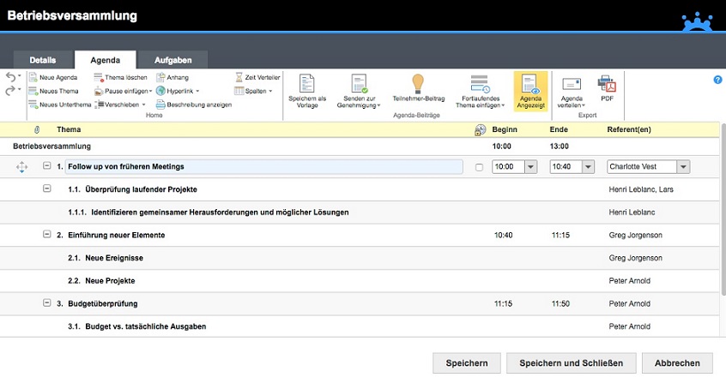Image resolution: width=726 pixels, height=389 pixels.
Task: Click Speichern und Schließen
Action: (x=571, y=363)
